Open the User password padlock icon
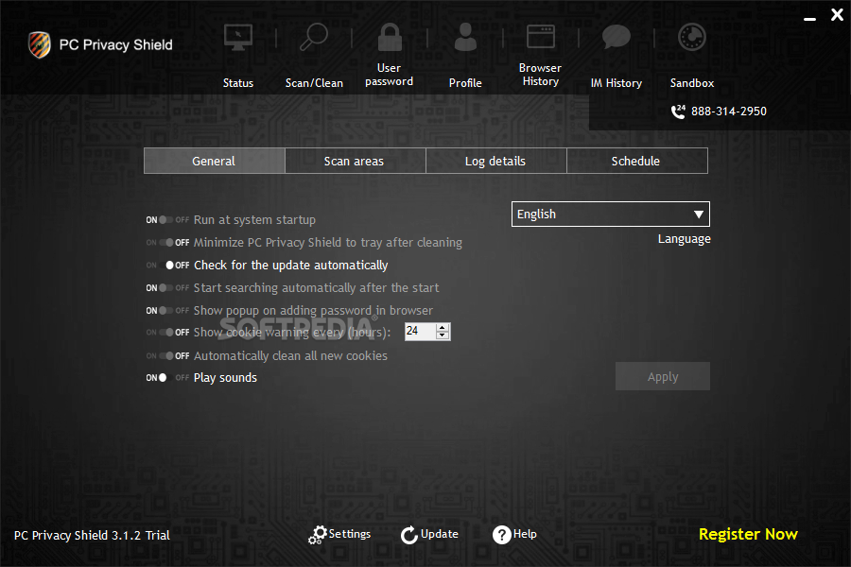 coord(390,37)
